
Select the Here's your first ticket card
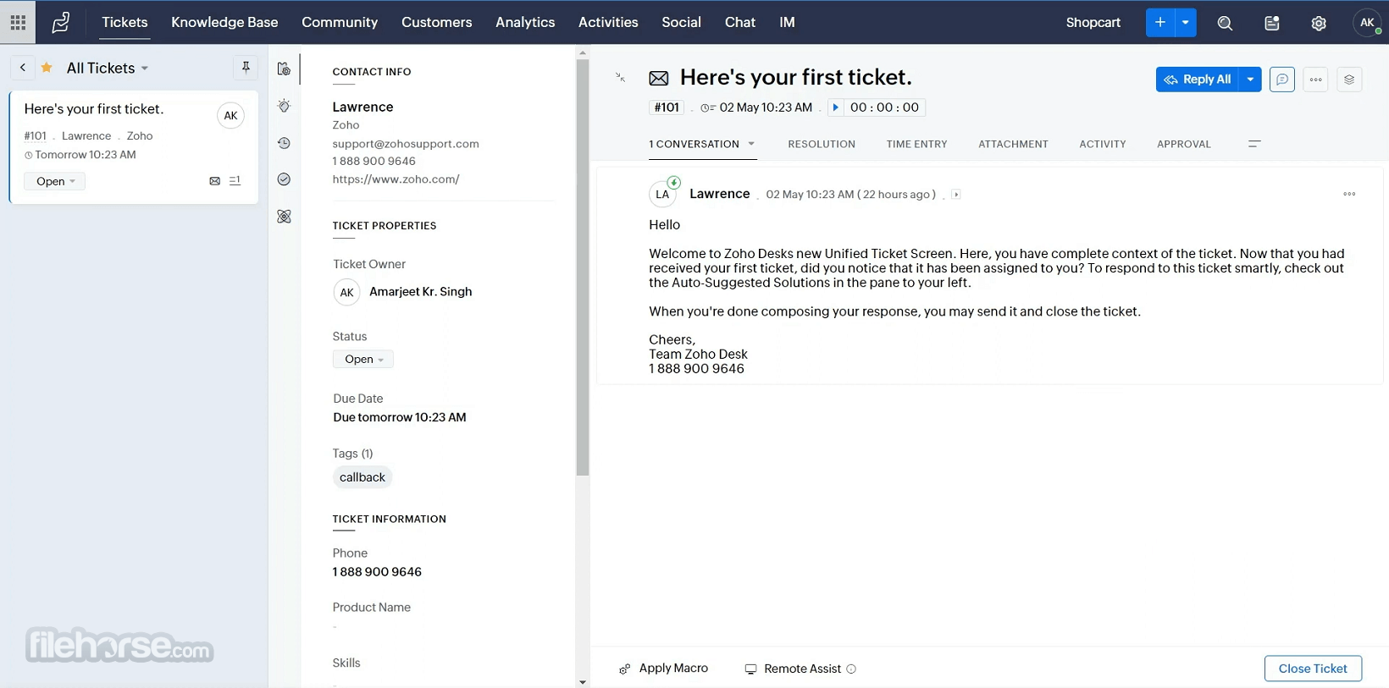click(x=134, y=146)
